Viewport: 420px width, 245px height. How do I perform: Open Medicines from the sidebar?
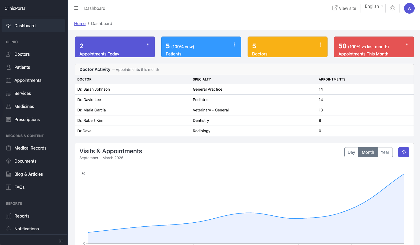coord(24,106)
